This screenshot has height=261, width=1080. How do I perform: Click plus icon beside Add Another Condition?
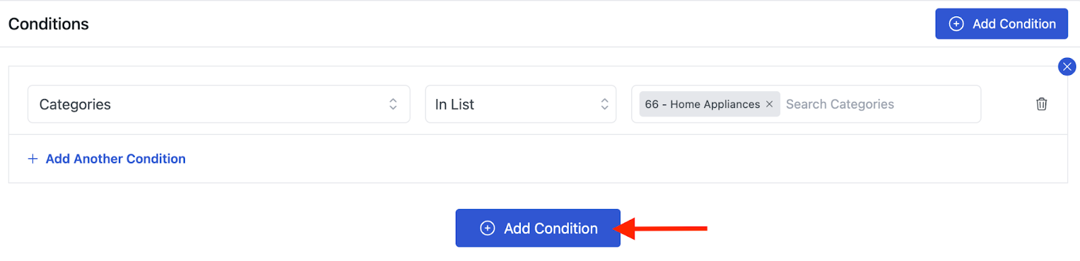pyautogui.click(x=32, y=158)
